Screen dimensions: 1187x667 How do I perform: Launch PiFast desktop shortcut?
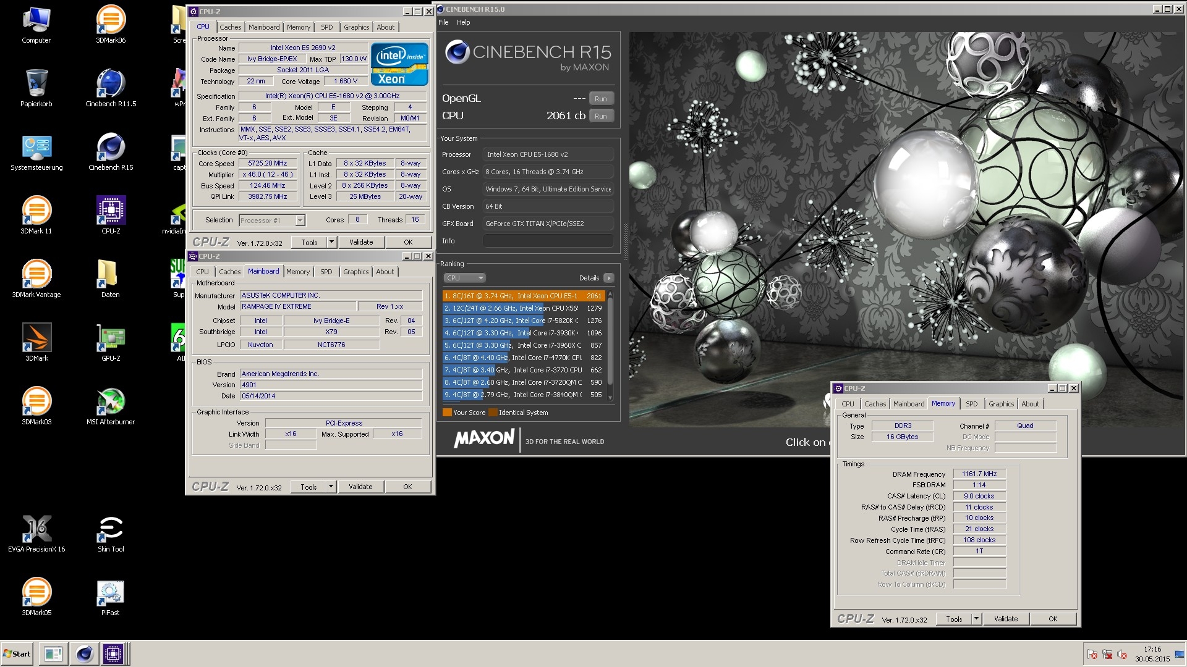click(x=111, y=597)
